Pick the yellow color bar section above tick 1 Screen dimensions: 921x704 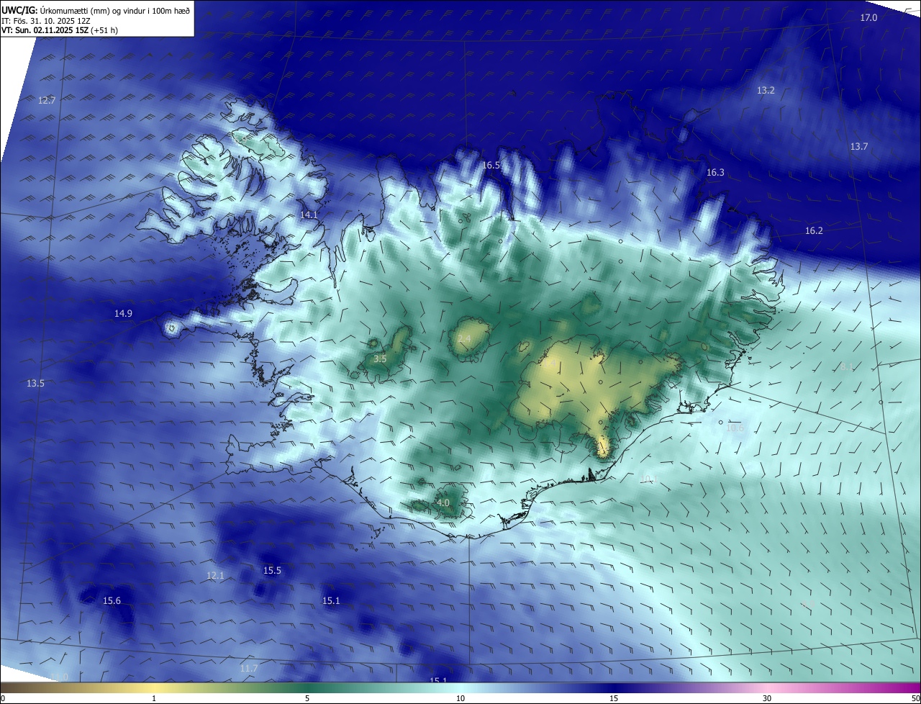(x=154, y=687)
